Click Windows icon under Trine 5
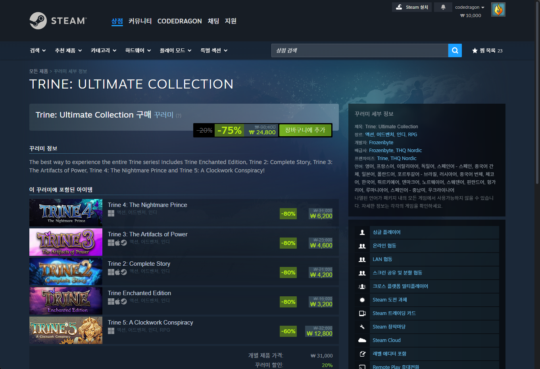The width and height of the screenshot is (540, 369). [111, 331]
